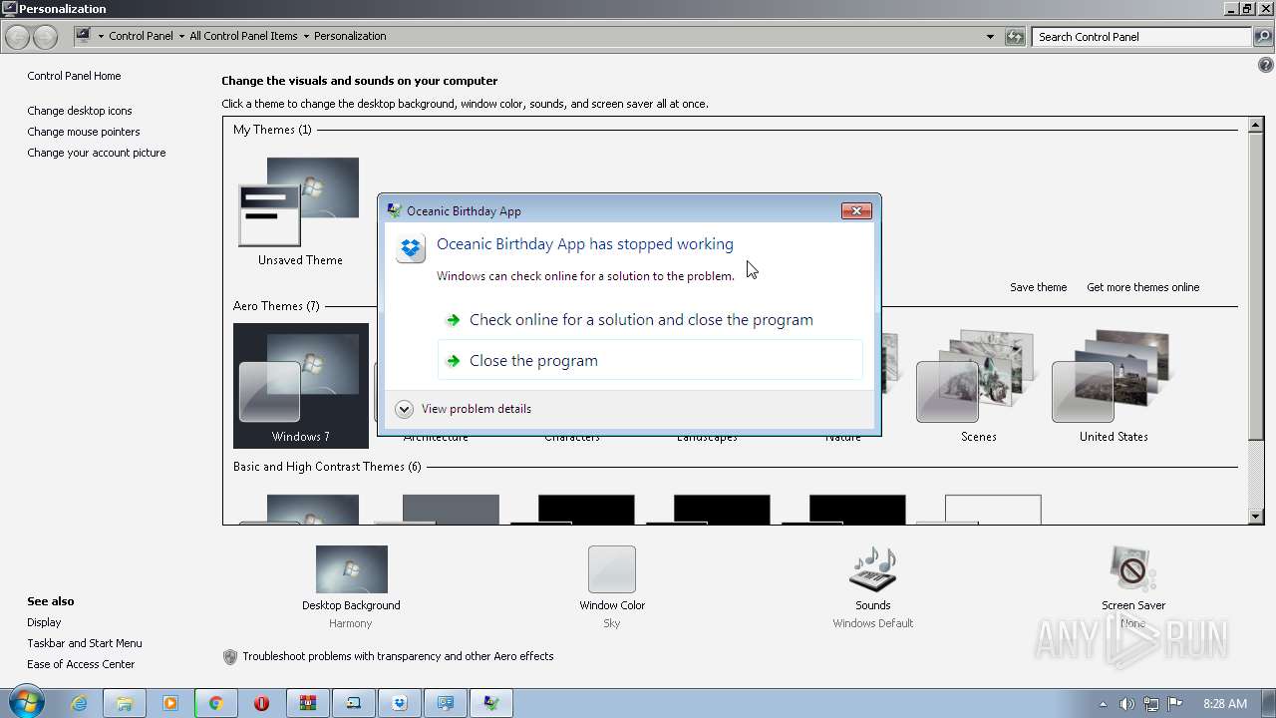Click the blue box app taskbar button
This screenshot has width=1276, height=718.
[400, 703]
